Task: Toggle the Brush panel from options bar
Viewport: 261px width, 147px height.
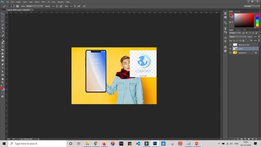Action: coord(18,6)
